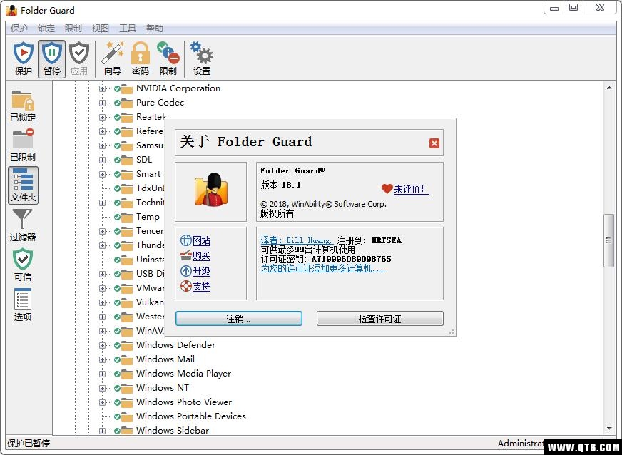Show the Locked (已锁定) folders view
Viewport: 622px width, 455px height.
point(23,106)
